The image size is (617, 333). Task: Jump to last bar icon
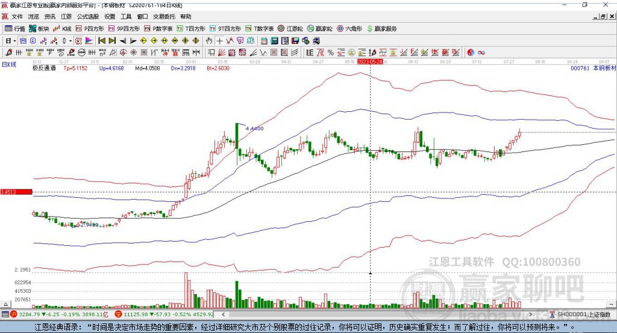112,41
